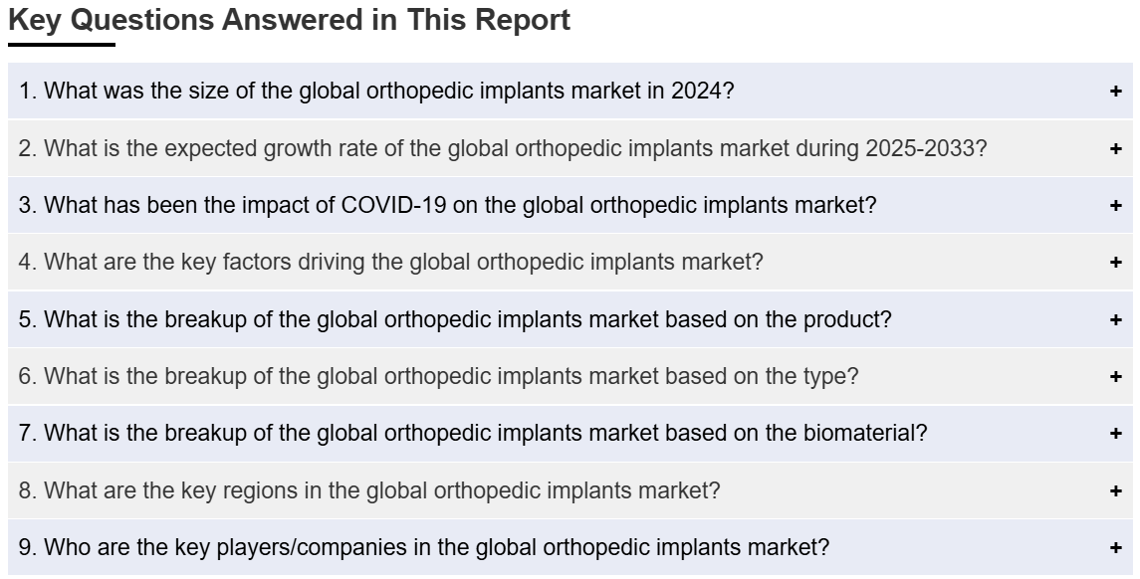The width and height of the screenshot is (1140, 579).
Task: Click plus icon for 2024 market size question
Action: tap(1115, 92)
